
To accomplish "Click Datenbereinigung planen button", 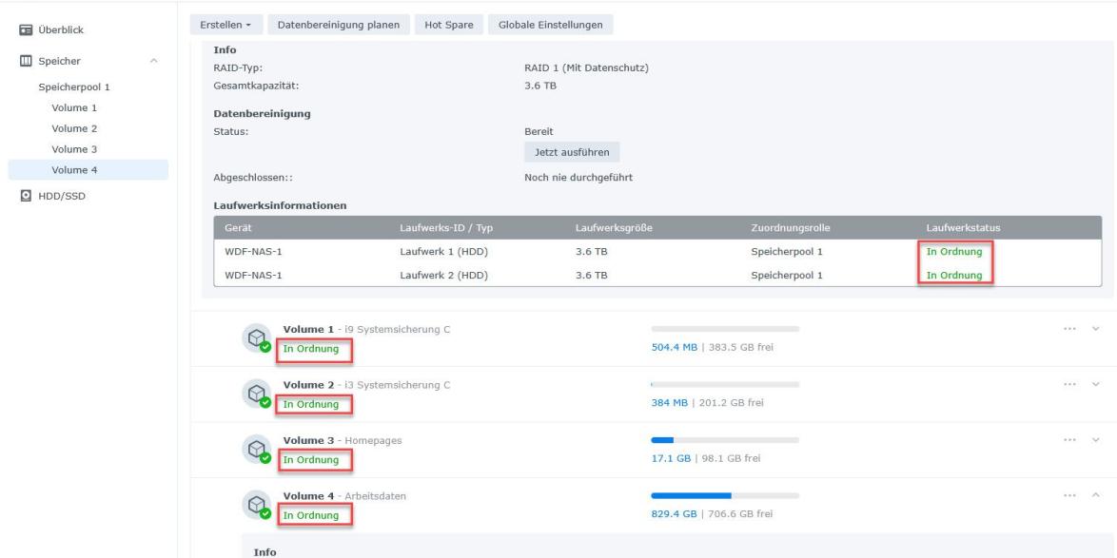I will tap(338, 25).
